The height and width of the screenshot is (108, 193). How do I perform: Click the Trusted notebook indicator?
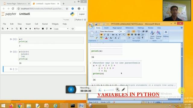click(x=66, y=20)
